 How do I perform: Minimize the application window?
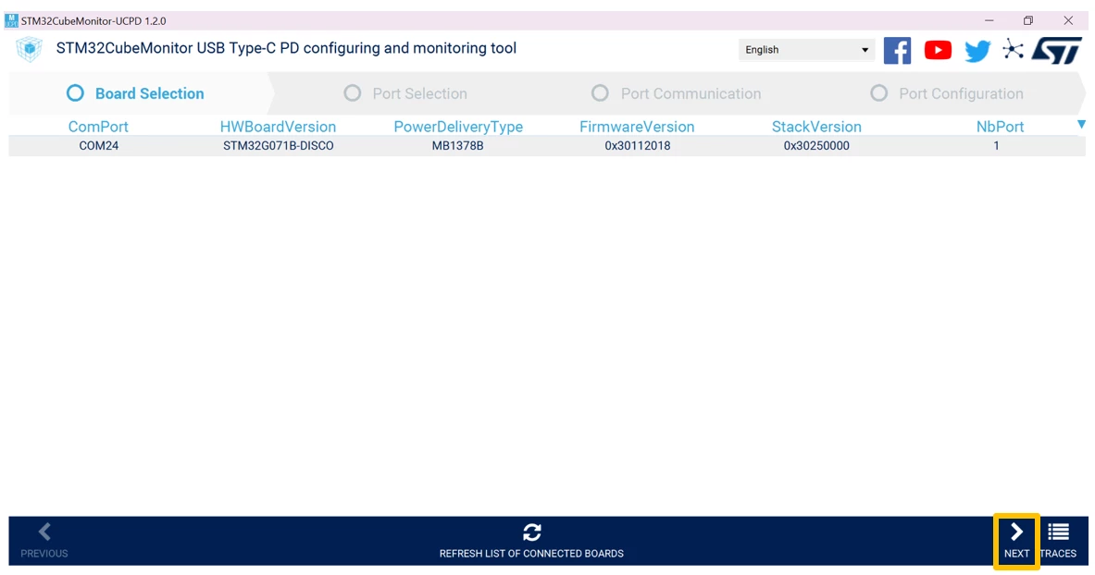tap(989, 20)
